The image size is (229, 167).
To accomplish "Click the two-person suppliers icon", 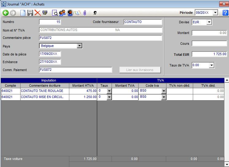I will click(x=62, y=13).
